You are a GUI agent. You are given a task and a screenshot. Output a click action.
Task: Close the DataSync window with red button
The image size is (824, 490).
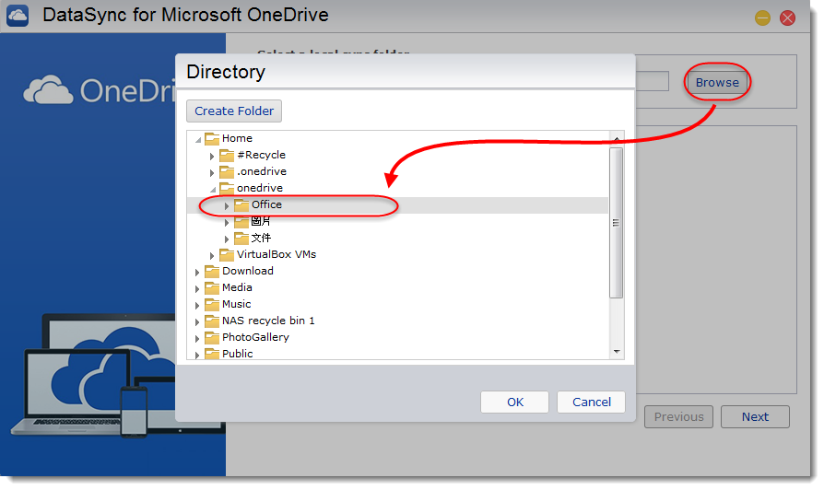coord(787,18)
